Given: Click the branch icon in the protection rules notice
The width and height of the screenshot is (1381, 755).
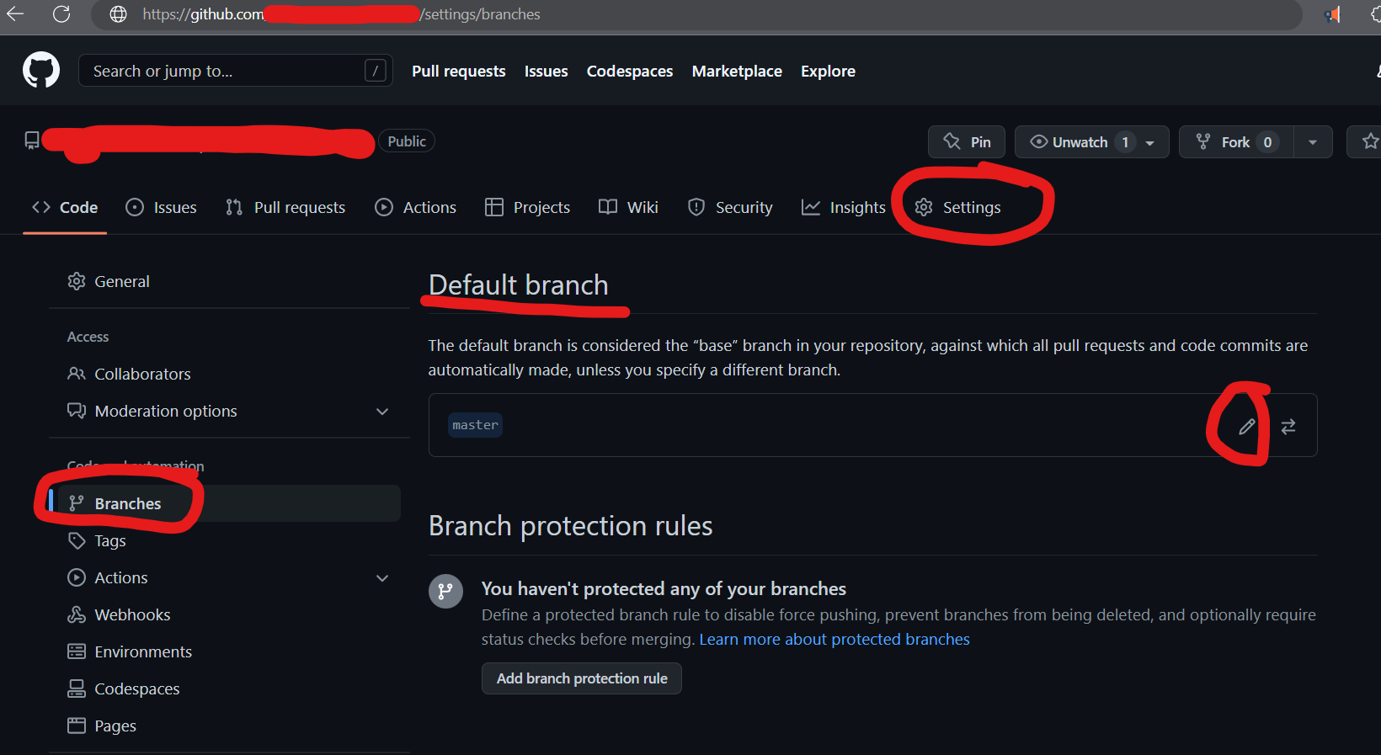Looking at the screenshot, I should point(445,591).
